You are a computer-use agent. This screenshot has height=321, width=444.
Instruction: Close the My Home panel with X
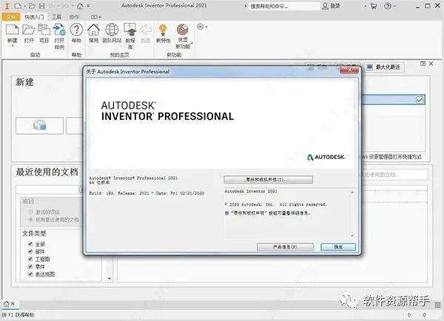(x=431, y=64)
